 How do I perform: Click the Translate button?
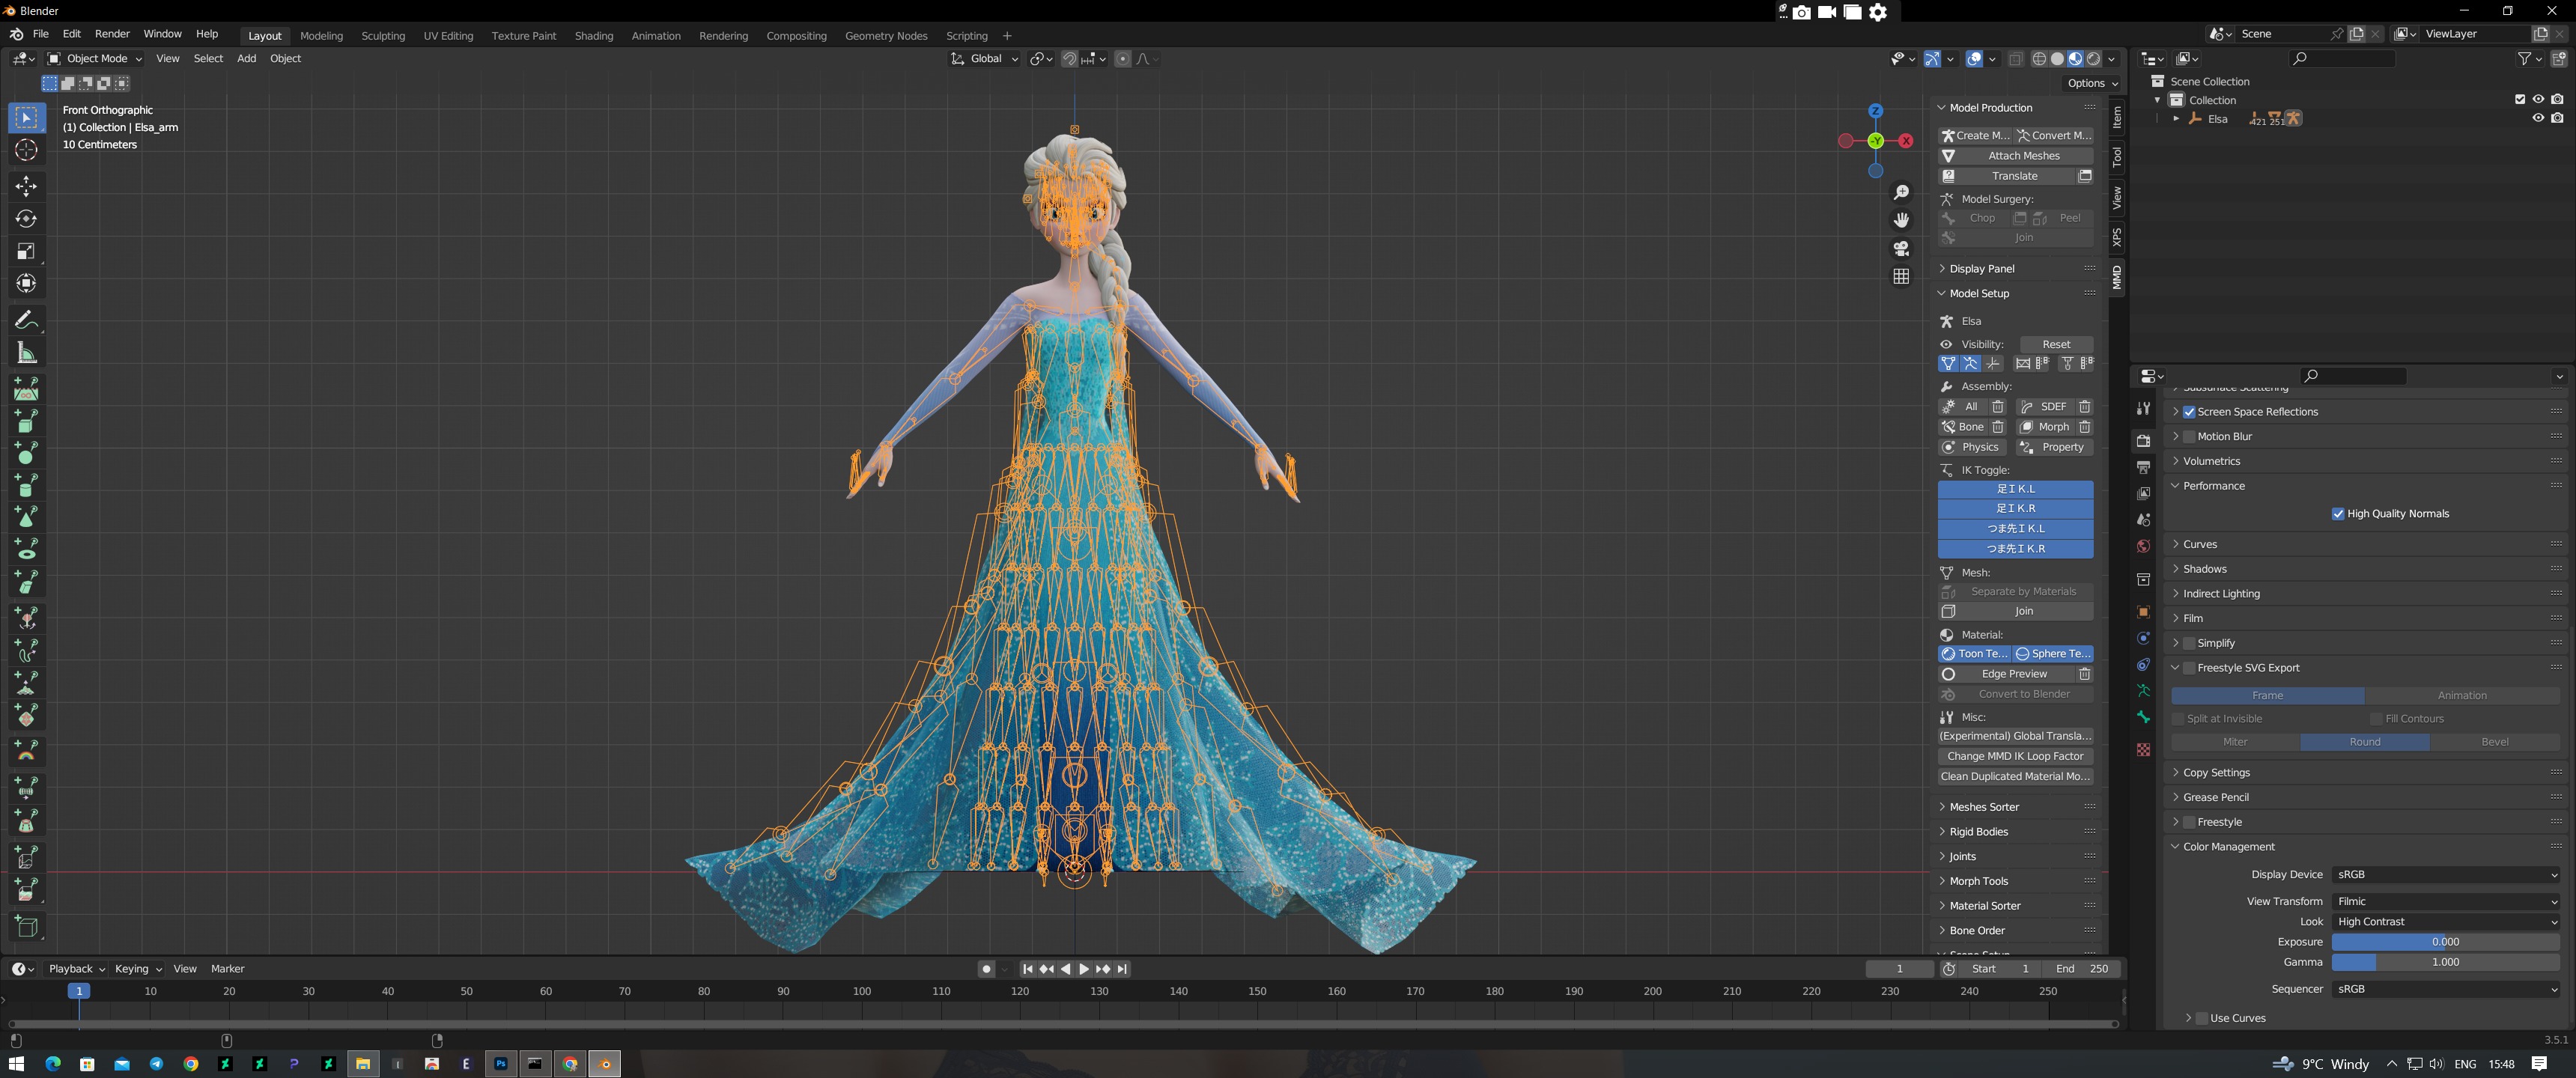point(2006,176)
